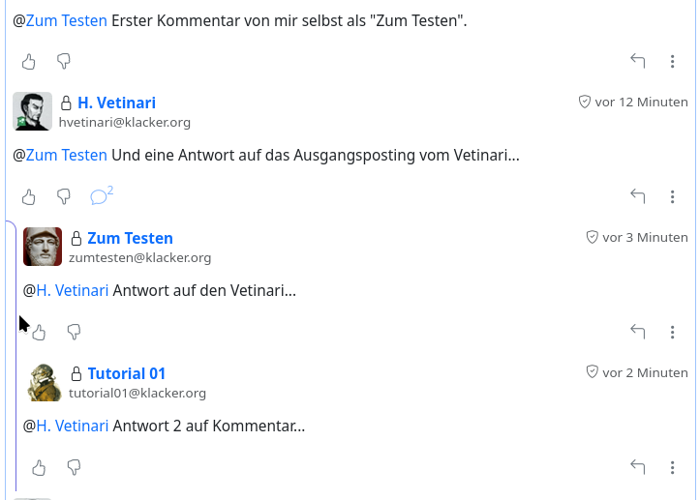Reply to the topmost comment
Image resolution: width=700 pixels, height=500 pixels.
coord(638,61)
